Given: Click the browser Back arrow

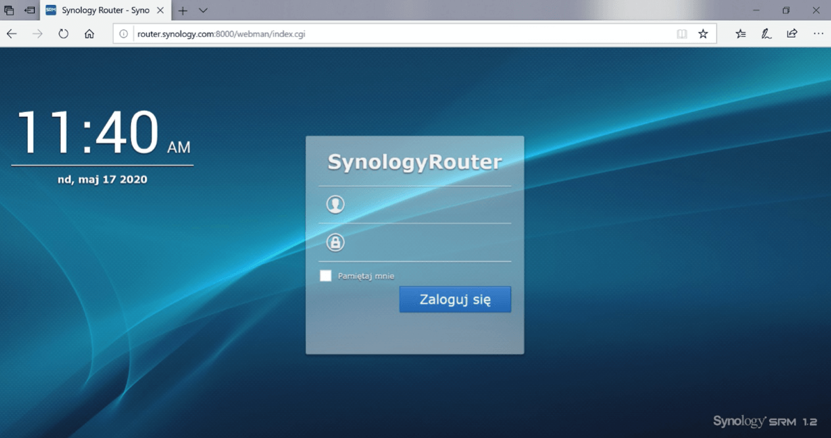Looking at the screenshot, I should click(x=12, y=33).
